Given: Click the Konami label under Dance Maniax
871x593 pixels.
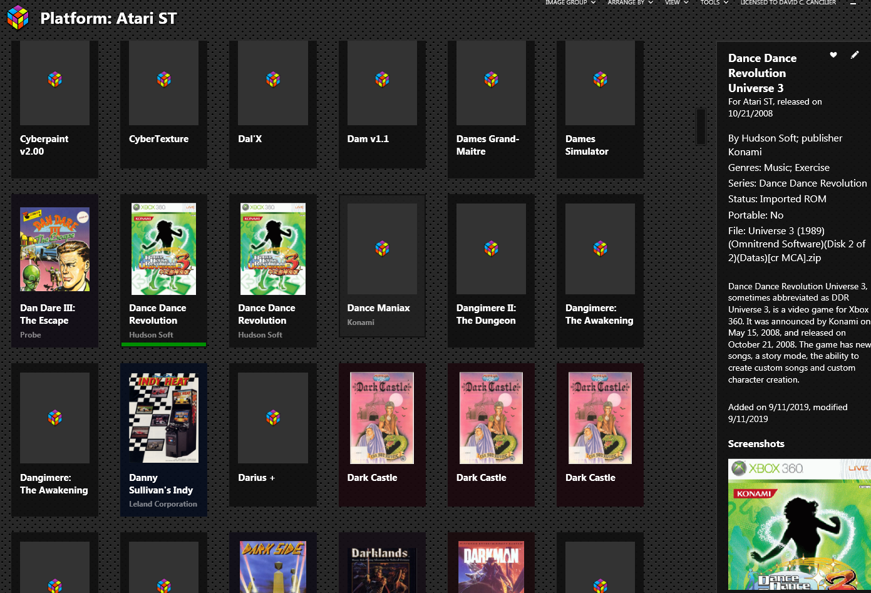Looking at the screenshot, I should 361,322.
